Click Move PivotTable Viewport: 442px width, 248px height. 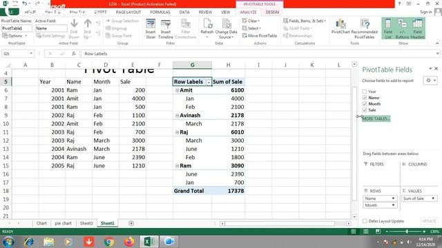tap(260, 36)
